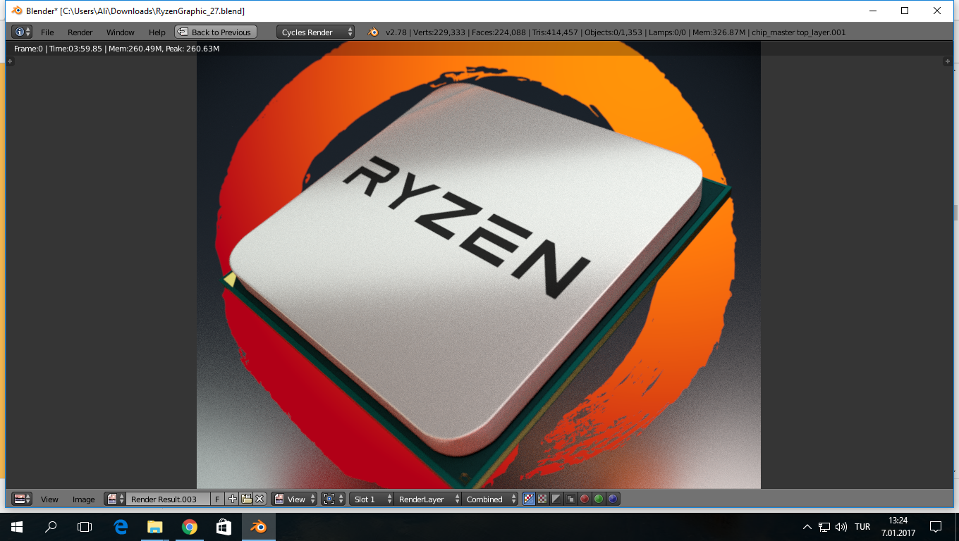Select Alpha channel display
Viewport: 959px width, 541px height.
click(x=556, y=499)
